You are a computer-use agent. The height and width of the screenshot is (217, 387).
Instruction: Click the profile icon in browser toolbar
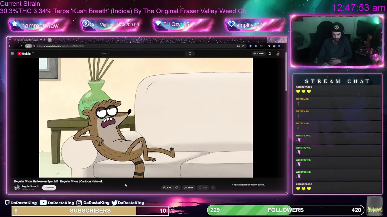[274, 46]
